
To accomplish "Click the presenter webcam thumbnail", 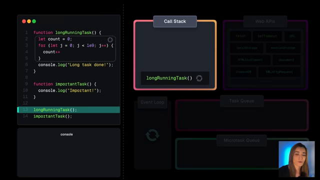I will [x=296, y=159].
